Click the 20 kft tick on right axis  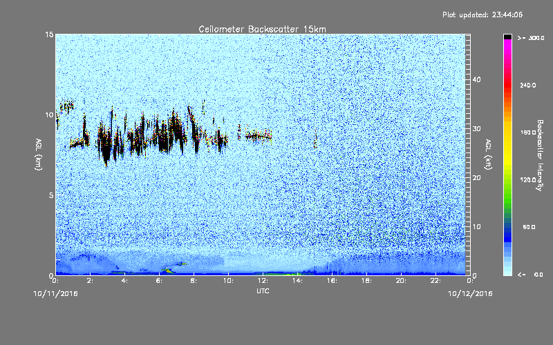click(x=476, y=178)
